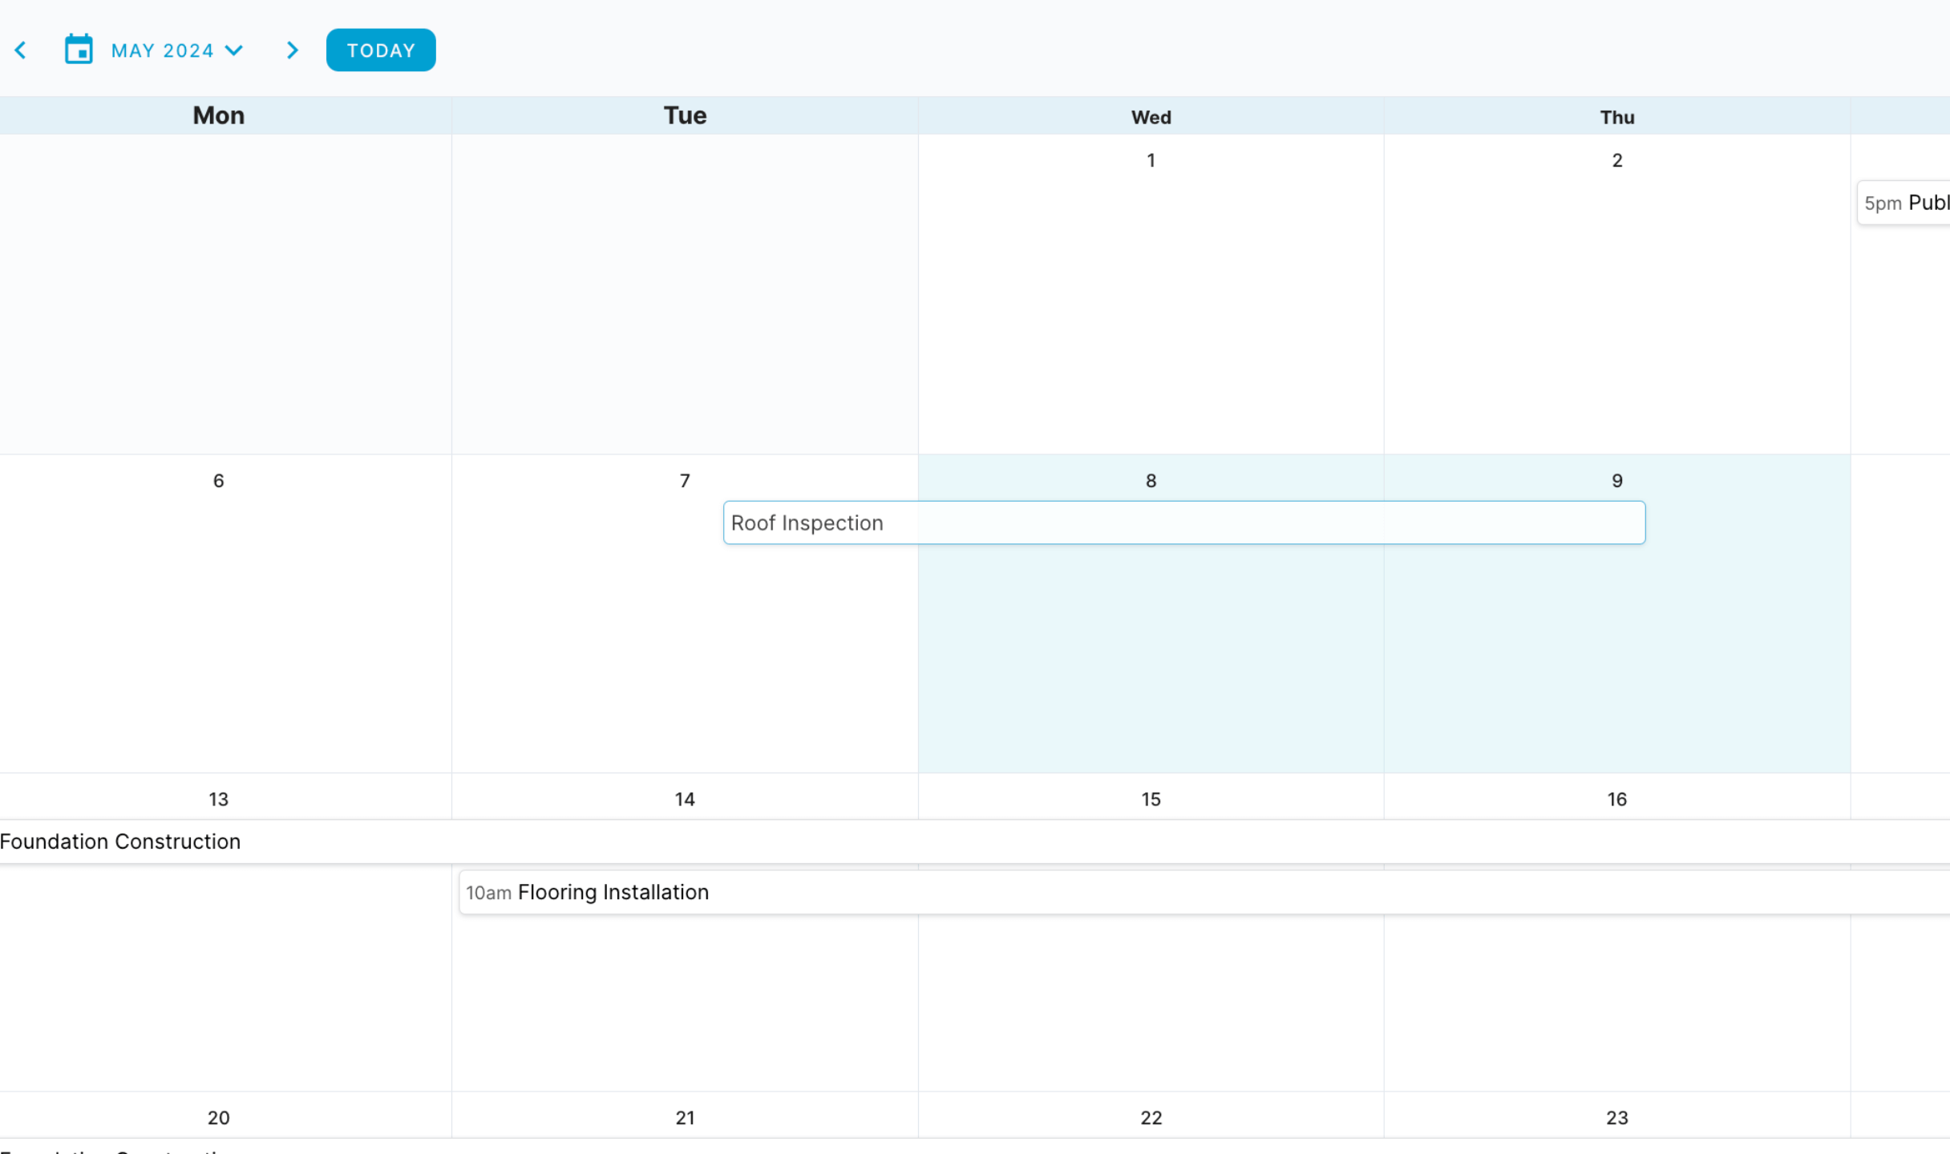Select day 16 in calendar
The width and height of the screenshot is (1950, 1154).
pos(1617,799)
